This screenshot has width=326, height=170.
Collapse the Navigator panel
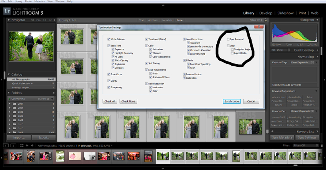click(x=8, y=20)
